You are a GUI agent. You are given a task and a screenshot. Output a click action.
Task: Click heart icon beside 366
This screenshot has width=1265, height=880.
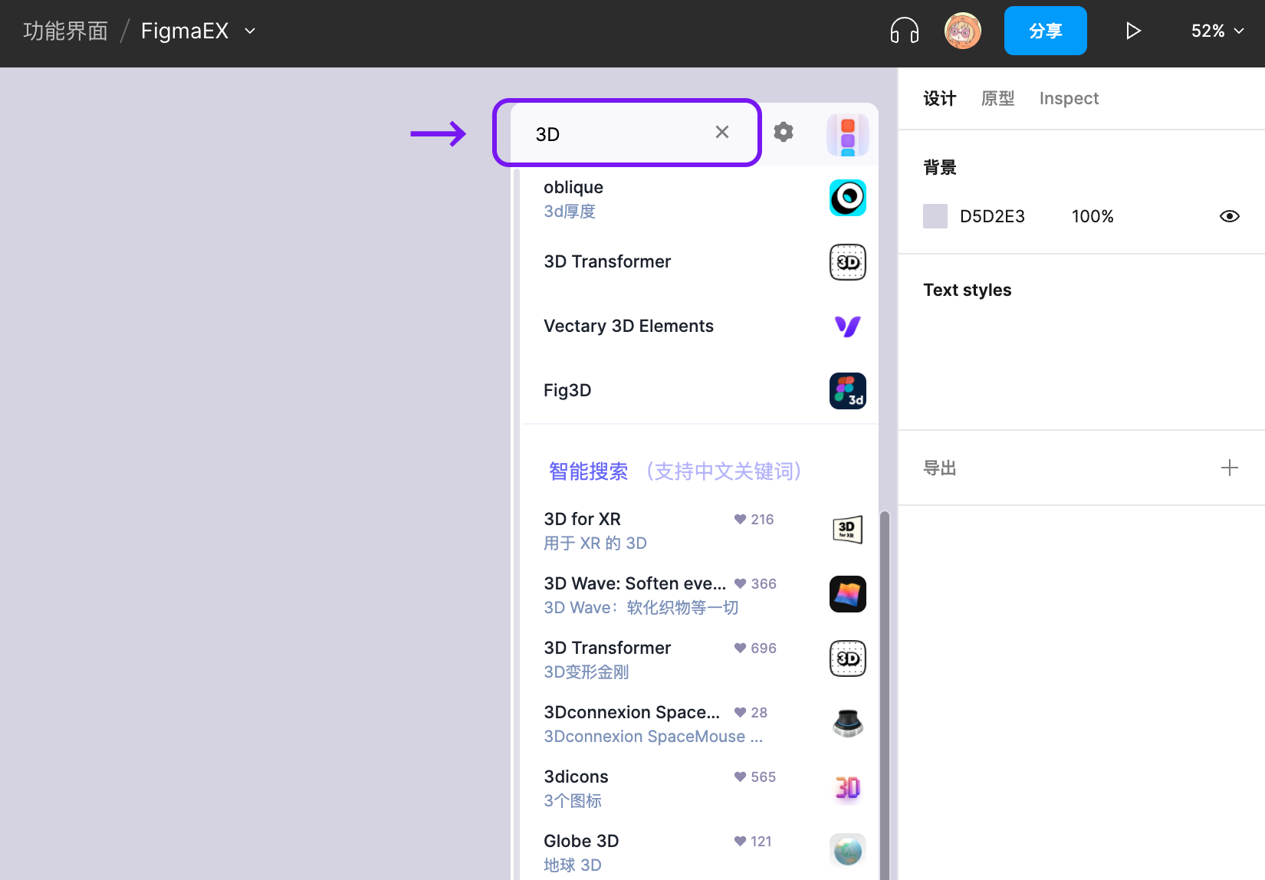[x=740, y=583]
